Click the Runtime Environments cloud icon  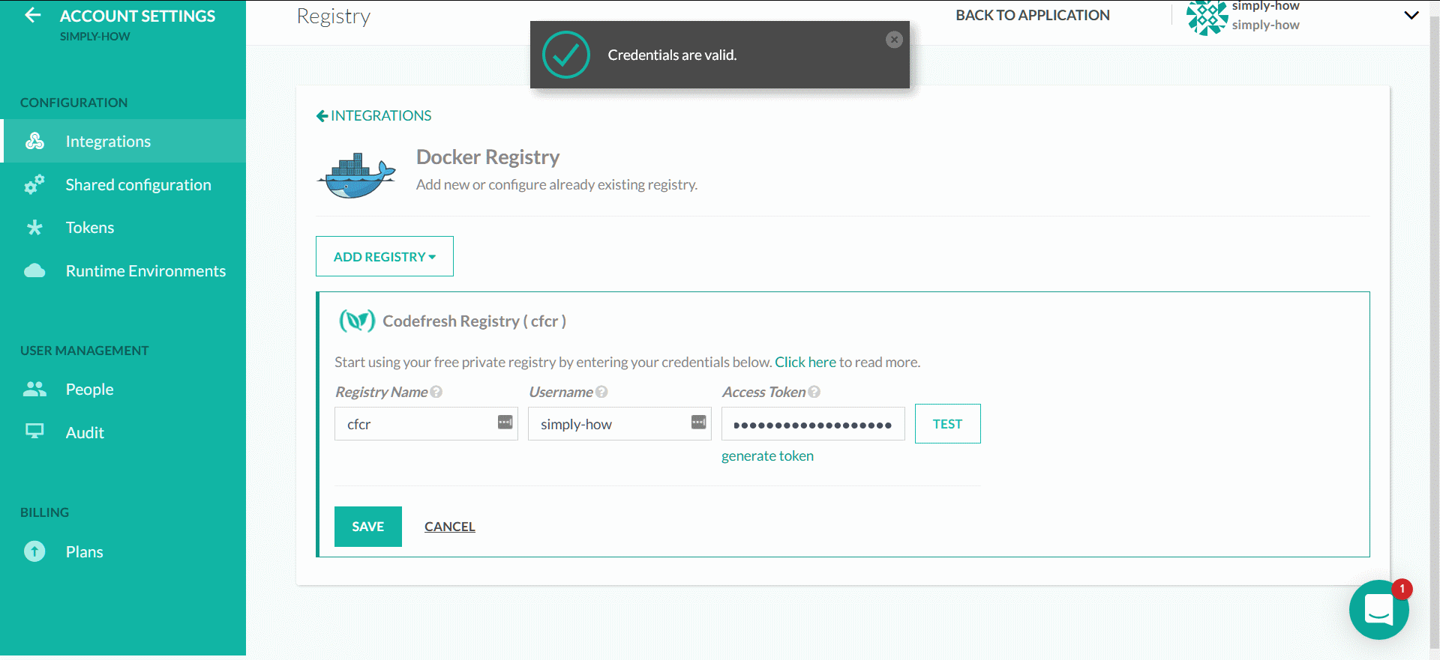(x=34, y=270)
